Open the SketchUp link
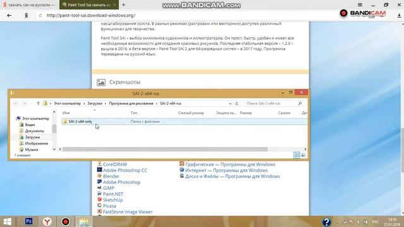This screenshot has width=404, height=227. 113,200
